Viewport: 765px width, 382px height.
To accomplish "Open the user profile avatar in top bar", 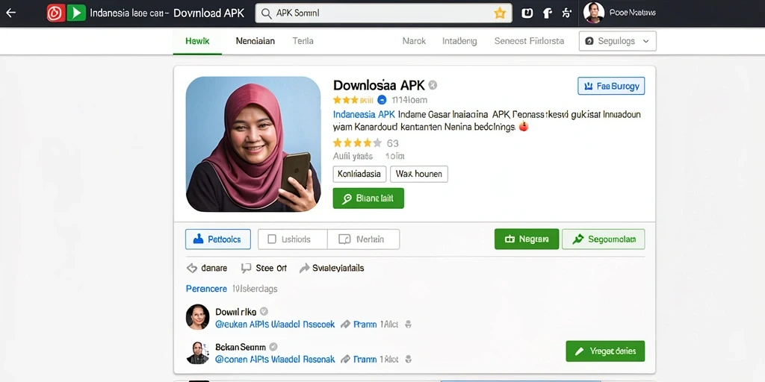I will (x=594, y=13).
